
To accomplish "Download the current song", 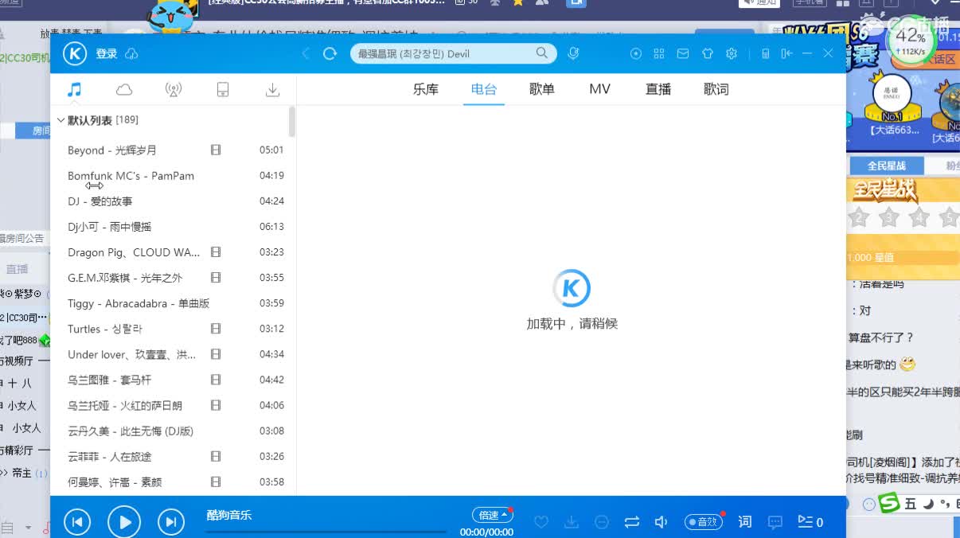I will 572,522.
